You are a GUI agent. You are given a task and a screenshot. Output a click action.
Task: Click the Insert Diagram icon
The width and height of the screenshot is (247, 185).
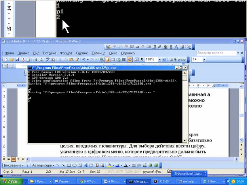click(91, 165)
